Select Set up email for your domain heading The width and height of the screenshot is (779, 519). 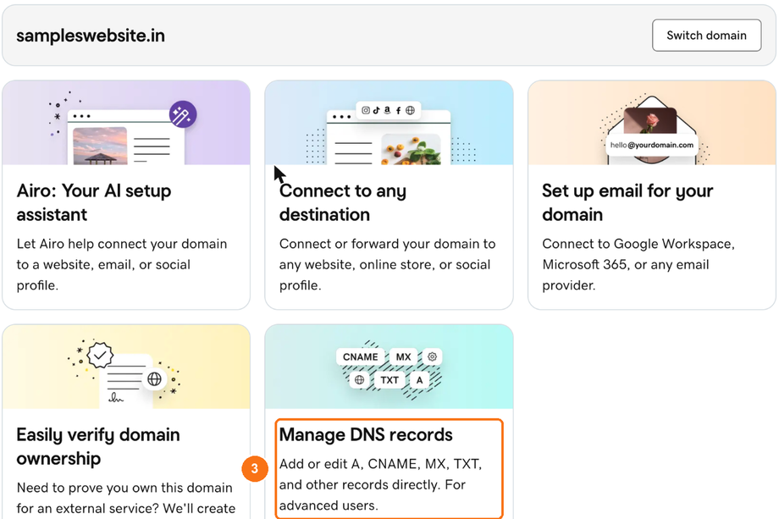click(627, 202)
